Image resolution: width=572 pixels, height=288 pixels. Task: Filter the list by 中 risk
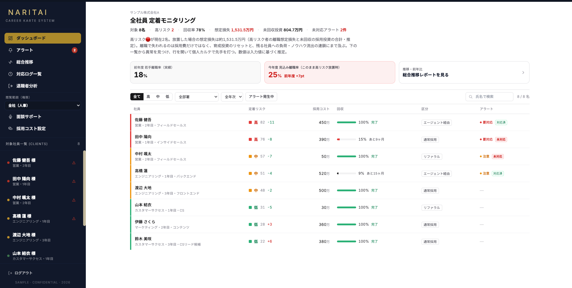click(158, 97)
